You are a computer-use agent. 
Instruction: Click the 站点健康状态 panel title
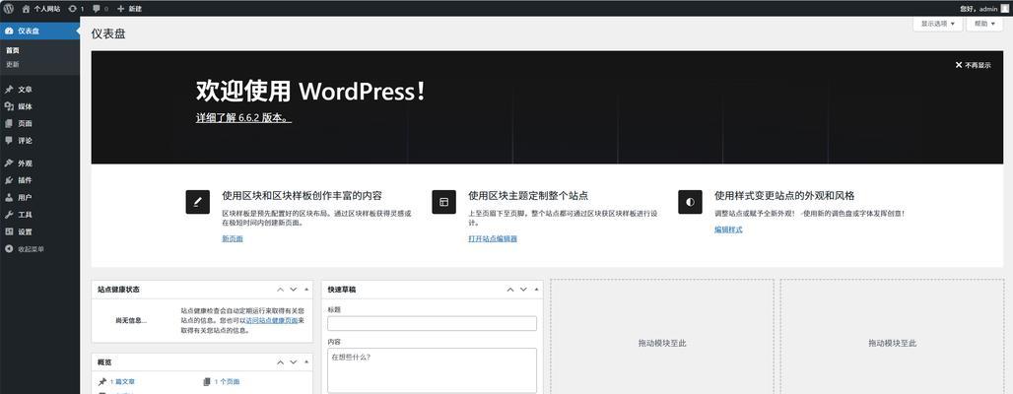(x=118, y=290)
